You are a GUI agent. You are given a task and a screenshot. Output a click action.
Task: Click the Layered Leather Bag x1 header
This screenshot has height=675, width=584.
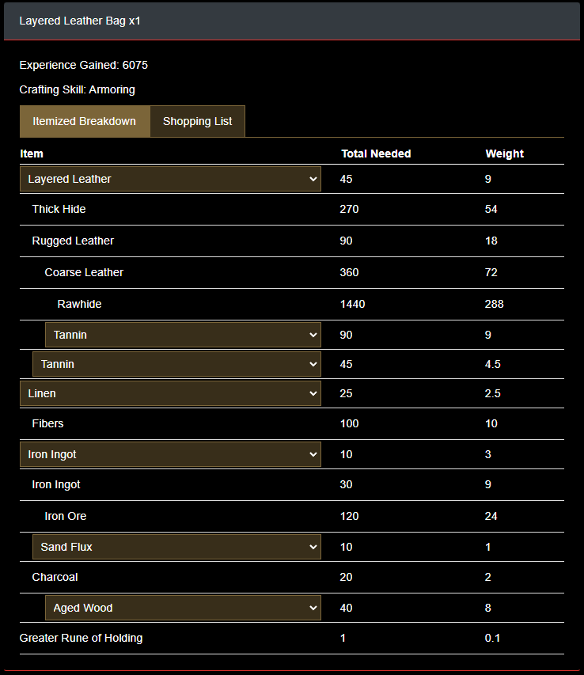[x=80, y=21]
